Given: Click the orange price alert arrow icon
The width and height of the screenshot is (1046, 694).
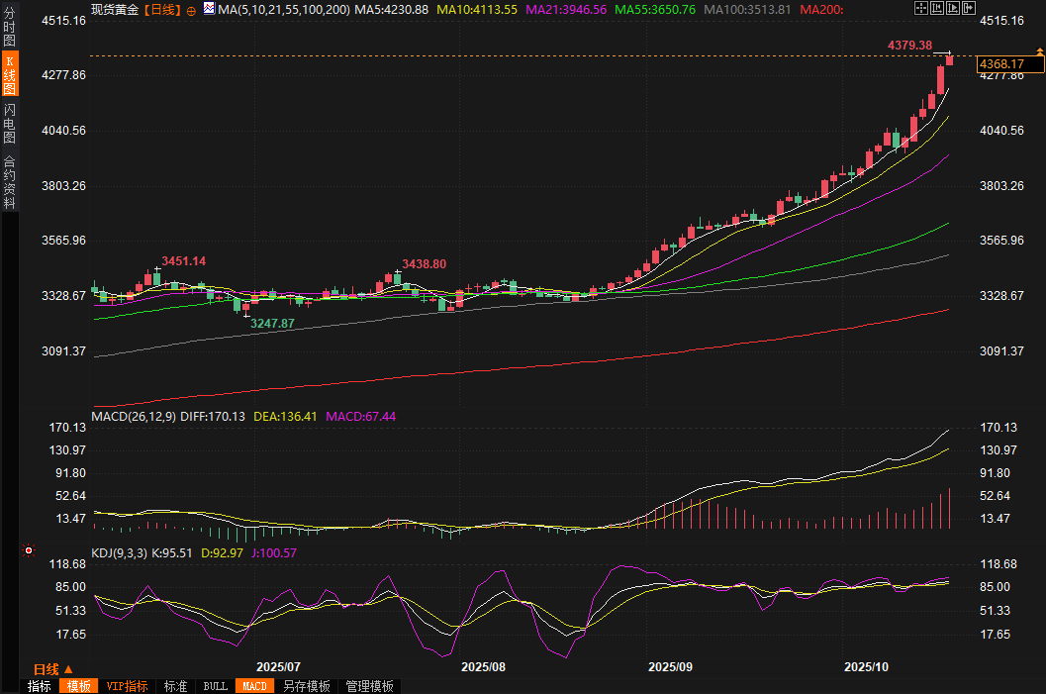Looking at the screenshot, I should click(1039, 50).
